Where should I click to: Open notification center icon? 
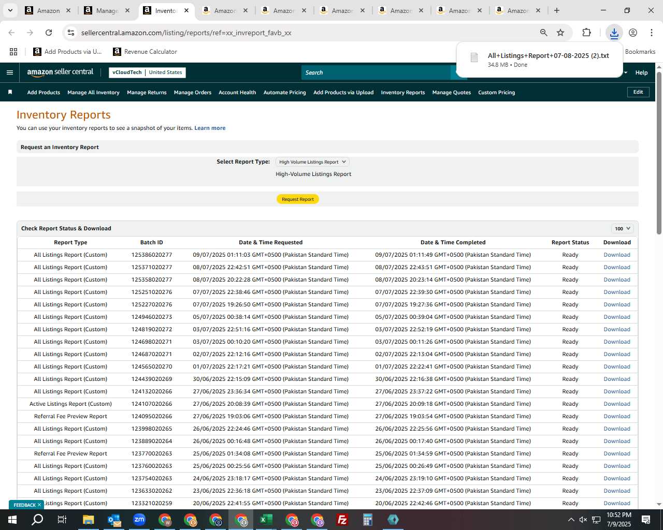coord(646,520)
